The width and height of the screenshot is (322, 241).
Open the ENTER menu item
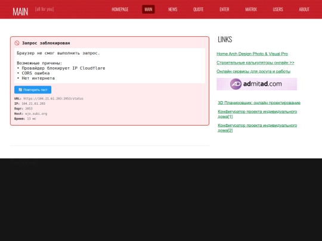click(x=224, y=10)
